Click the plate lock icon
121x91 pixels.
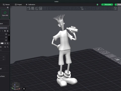click(x=117, y=59)
